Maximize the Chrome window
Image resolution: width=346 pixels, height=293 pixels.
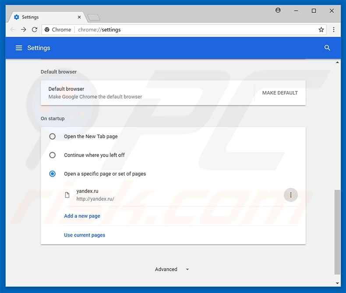(314, 10)
